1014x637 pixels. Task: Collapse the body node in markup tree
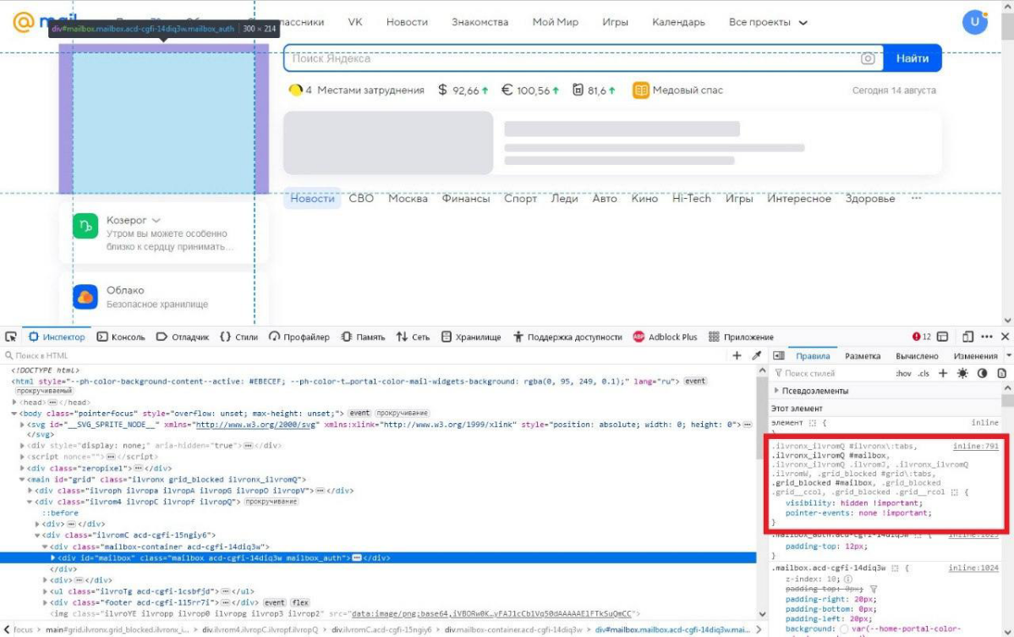click(x=14, y=413)
